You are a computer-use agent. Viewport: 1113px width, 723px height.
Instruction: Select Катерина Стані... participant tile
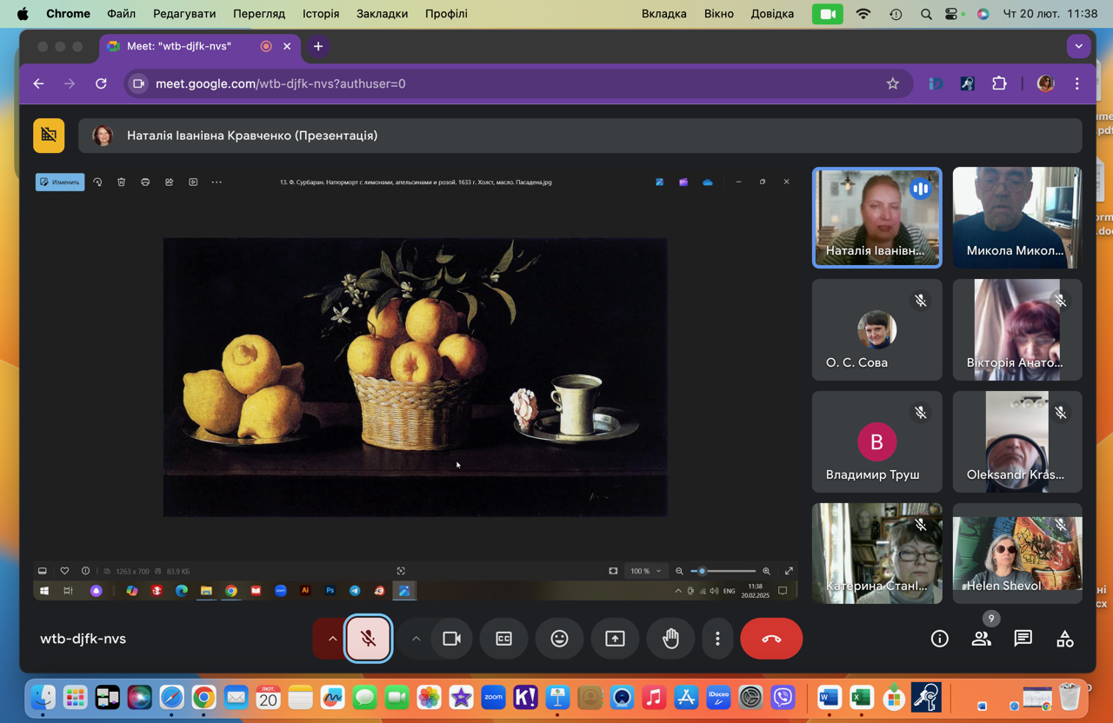click(876, 554)
